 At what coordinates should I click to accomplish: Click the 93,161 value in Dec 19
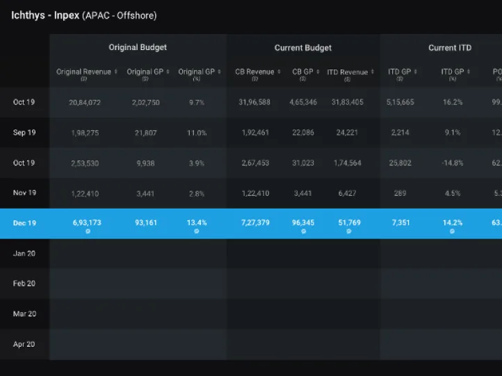pos(146,222)
